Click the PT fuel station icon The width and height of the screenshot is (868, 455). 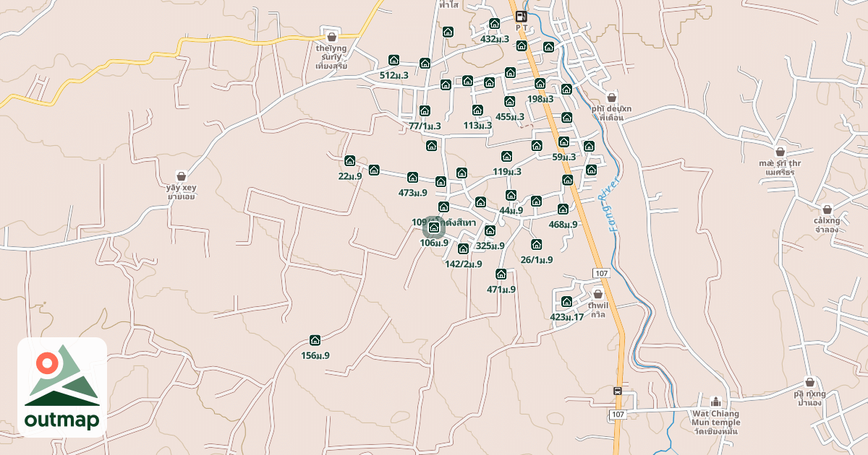(x=521, y=17)
